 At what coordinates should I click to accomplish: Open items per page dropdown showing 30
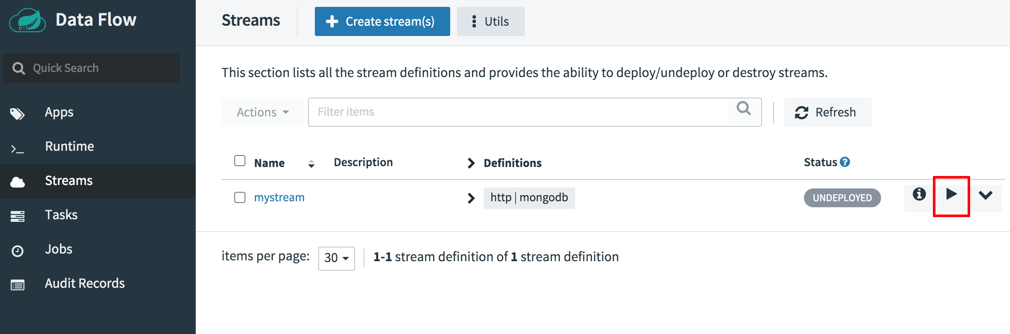tap(336, 258)
